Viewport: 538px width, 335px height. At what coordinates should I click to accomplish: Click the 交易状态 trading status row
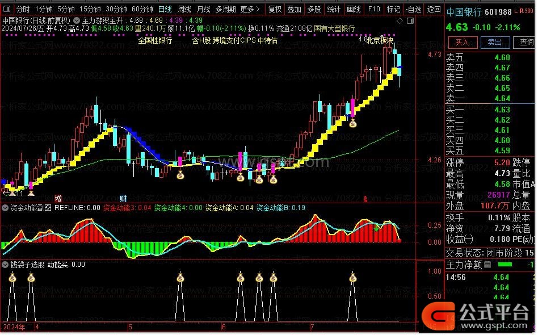coord(490,253)
